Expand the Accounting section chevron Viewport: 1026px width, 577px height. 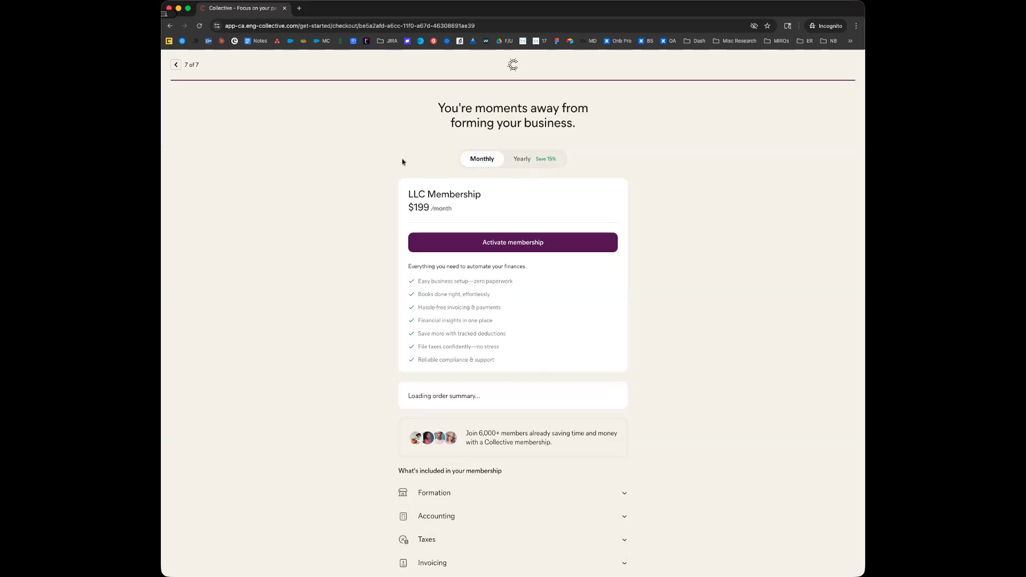(624, 517)
